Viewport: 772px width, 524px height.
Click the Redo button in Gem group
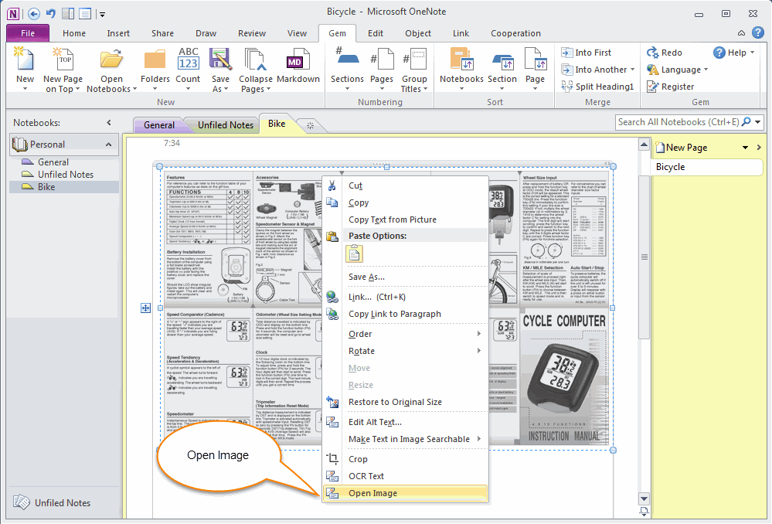point(664,53)
